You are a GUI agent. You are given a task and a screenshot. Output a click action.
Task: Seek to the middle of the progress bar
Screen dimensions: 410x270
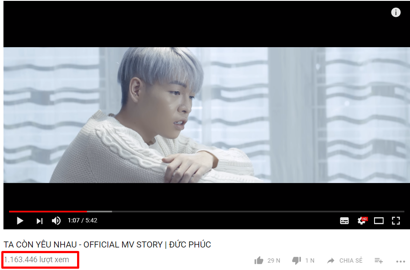coord(207,212)
